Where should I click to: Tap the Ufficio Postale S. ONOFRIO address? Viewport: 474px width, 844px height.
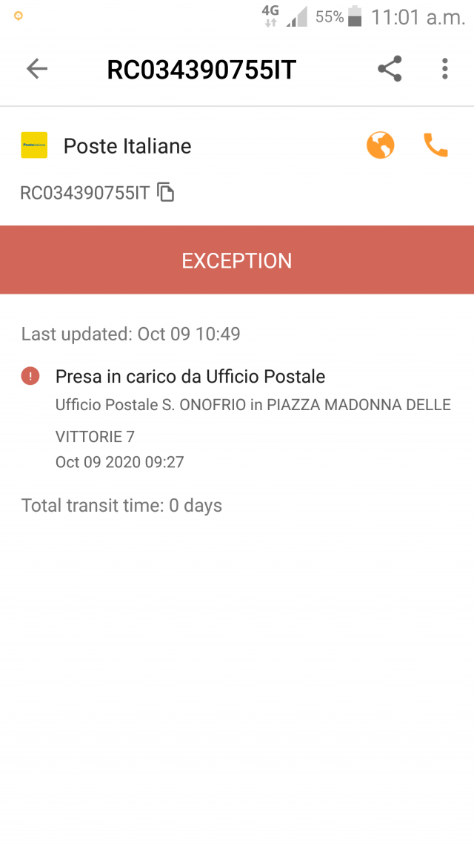[253, 421]
